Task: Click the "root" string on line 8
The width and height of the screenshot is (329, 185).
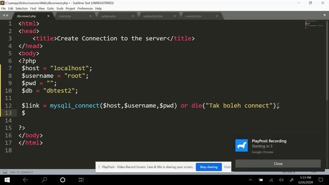Action: click(75, 76)
